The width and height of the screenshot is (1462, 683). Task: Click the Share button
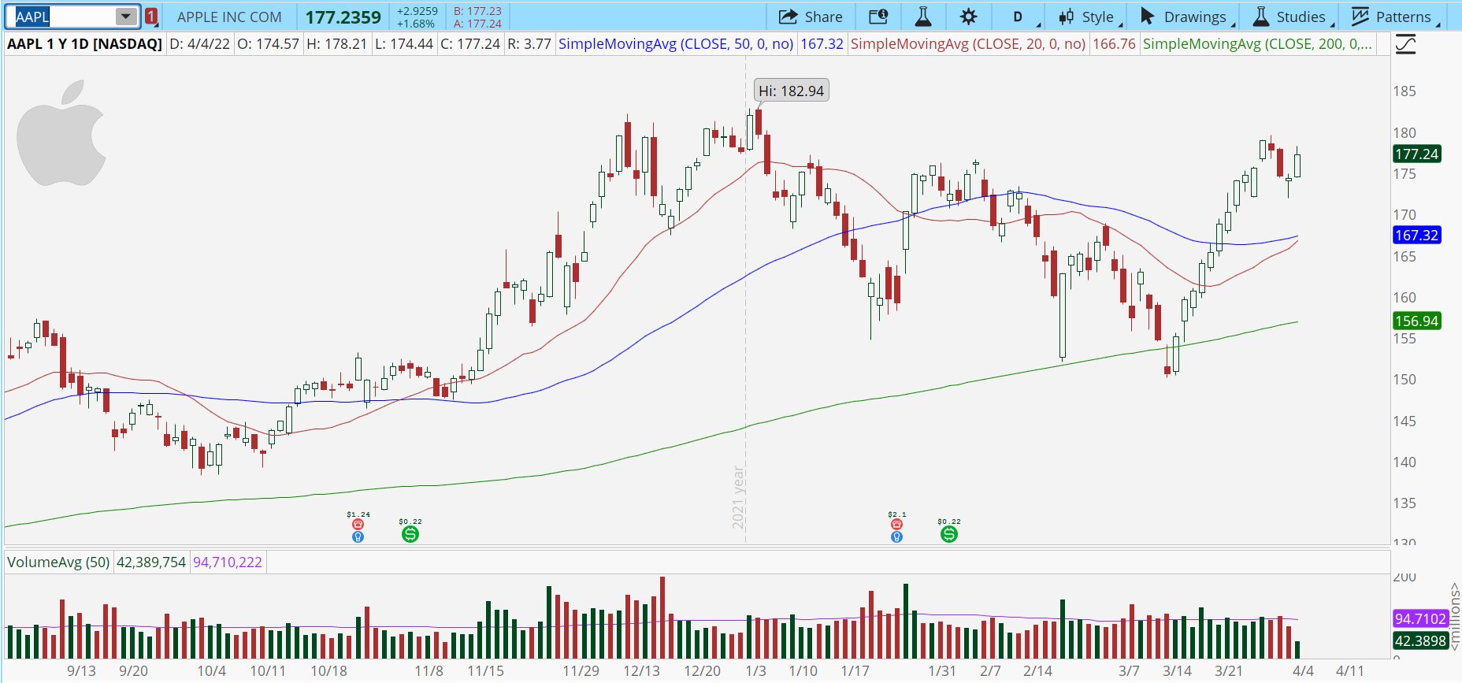coord(811,17)
